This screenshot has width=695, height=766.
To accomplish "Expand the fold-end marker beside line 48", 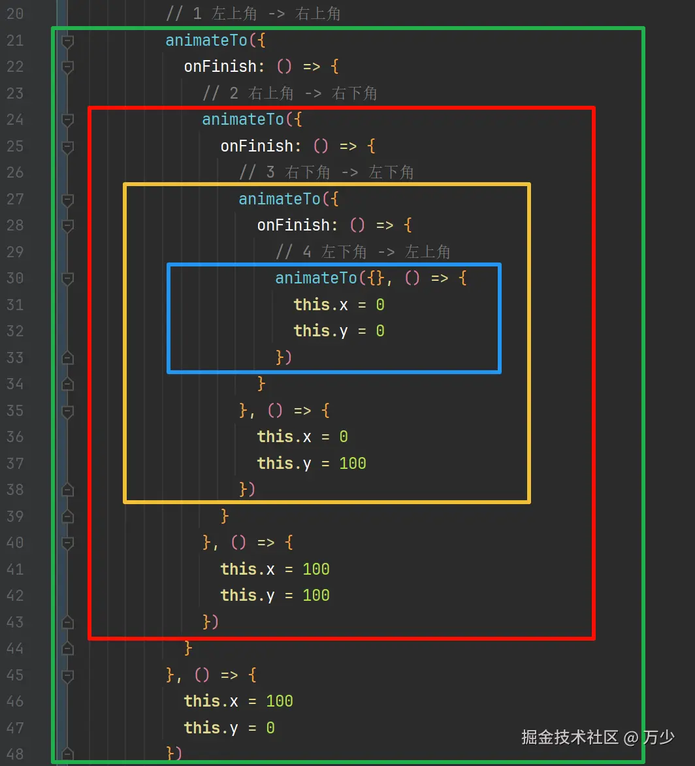I will click(67, 753).
